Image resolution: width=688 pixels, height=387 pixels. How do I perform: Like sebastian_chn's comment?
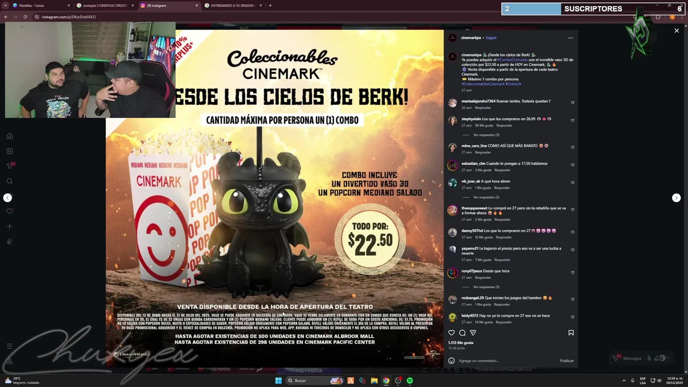pos(572,165)
